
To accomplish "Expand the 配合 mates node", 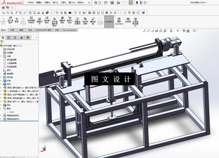I will (1, 109).
